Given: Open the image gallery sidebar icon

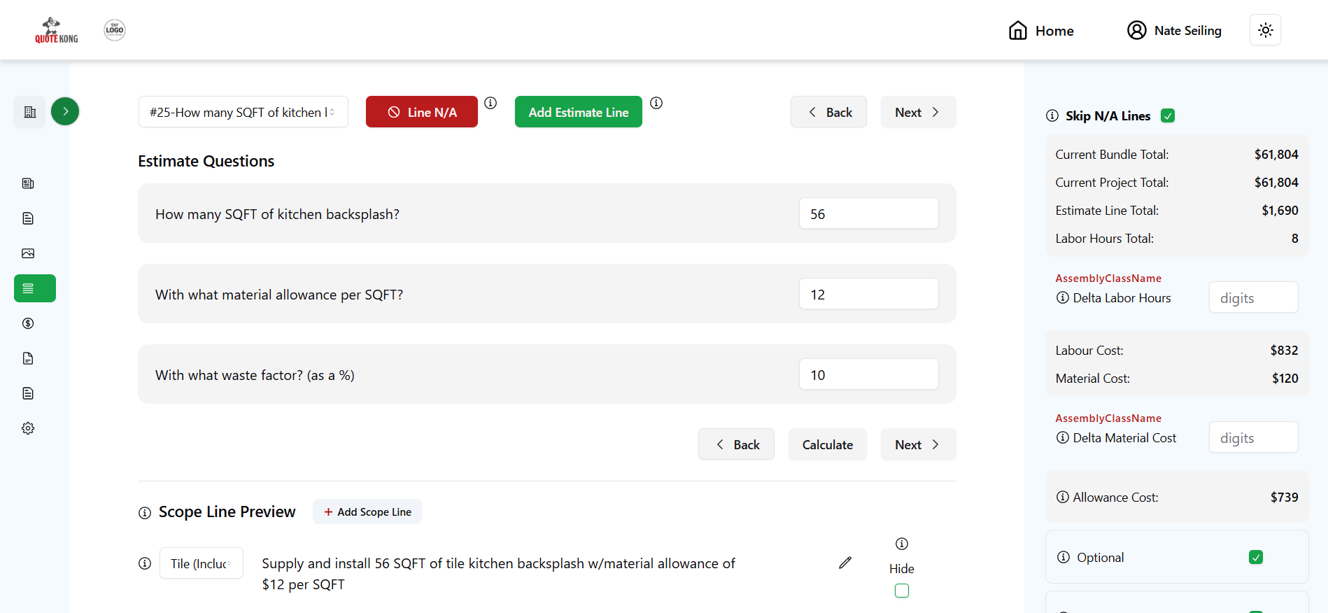Looking at the screenshot, I should click(28, 253).
